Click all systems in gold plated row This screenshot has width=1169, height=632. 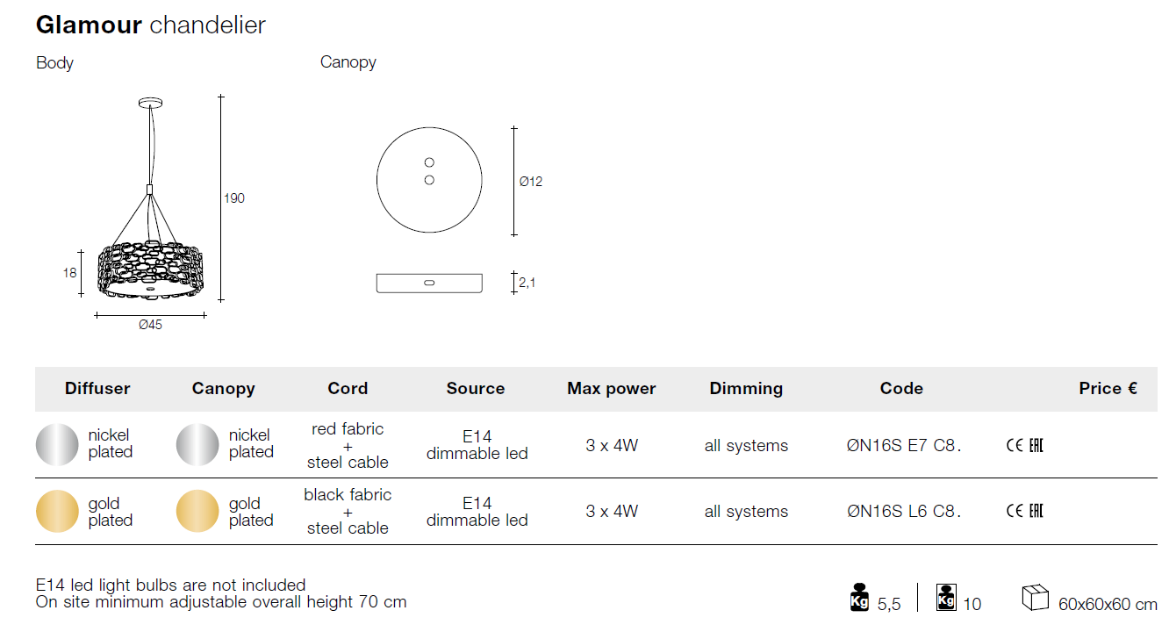point(746,511)
